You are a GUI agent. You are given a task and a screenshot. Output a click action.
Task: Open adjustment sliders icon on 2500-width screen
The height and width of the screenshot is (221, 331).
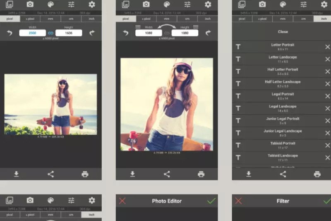click(71, 5)
